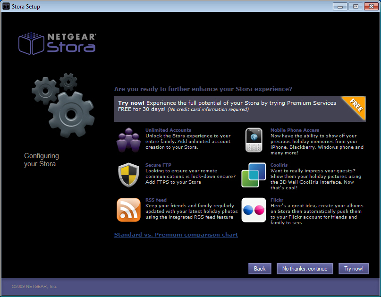Open Standard vs. Premium comparison chart link
The image size is (381, 297).
[176, 235]
